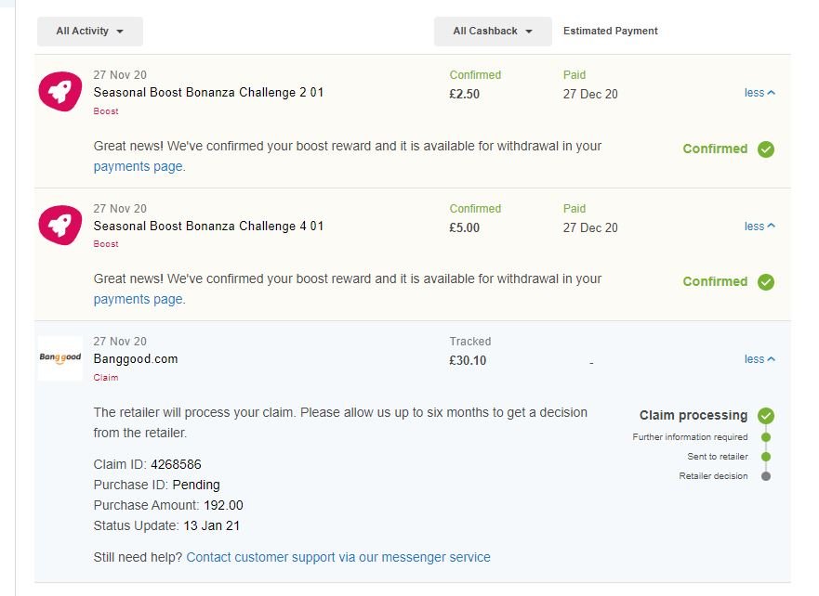Click the Claim processing green checkmark icon
The width and height of the screenshot is (819, 596).
pos(766,416)
